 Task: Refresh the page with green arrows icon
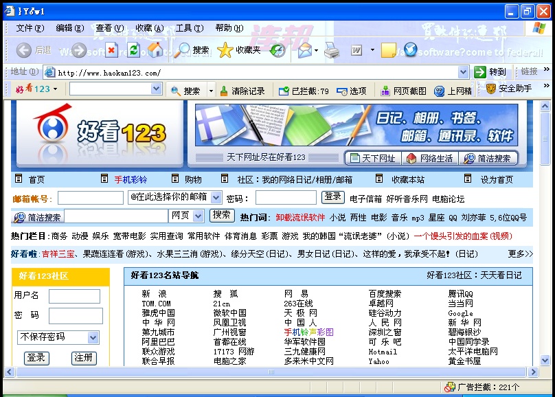point(133,50)
